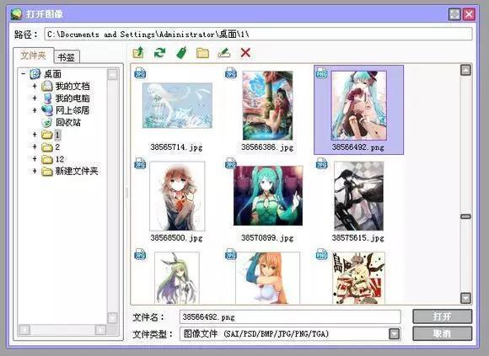Select folder 1 in tree
489x356 pixels.
coord(57,135)
